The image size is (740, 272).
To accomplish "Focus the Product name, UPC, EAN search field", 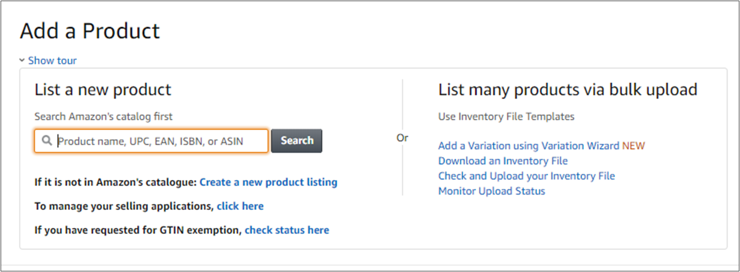I will click(x=157, y=141).
